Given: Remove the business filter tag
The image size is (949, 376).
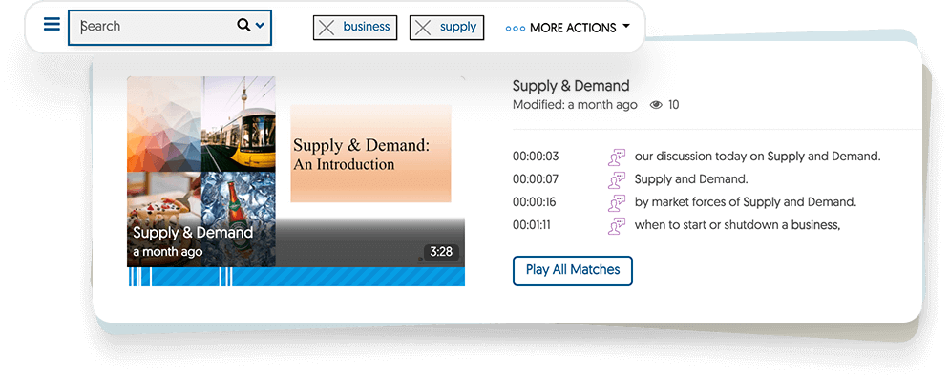Looking at the screenshot, I should pos(327,28).
